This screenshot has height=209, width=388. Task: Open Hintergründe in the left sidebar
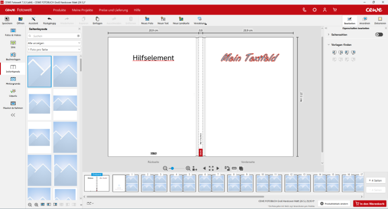pyautogui.click(x=13, y=81)
